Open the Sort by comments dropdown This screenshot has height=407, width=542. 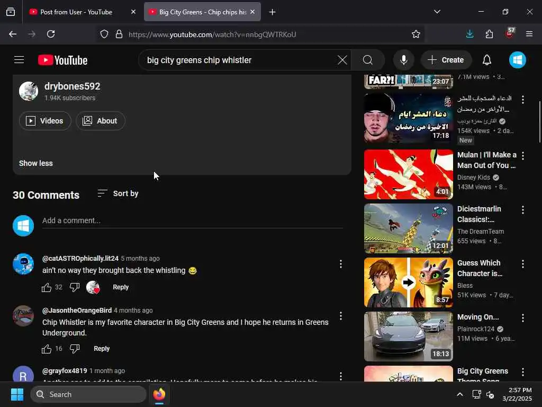pos(118,193)
